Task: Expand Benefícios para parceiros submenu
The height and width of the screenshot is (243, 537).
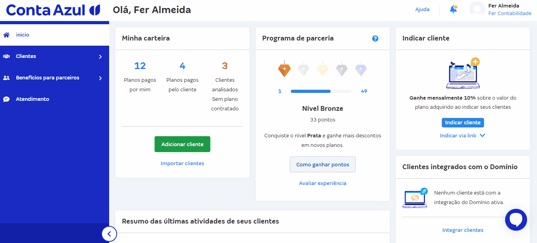Action: [x=100, y=78]
